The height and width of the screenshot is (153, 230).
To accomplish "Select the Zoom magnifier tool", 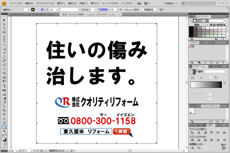I will click(4, 131).
